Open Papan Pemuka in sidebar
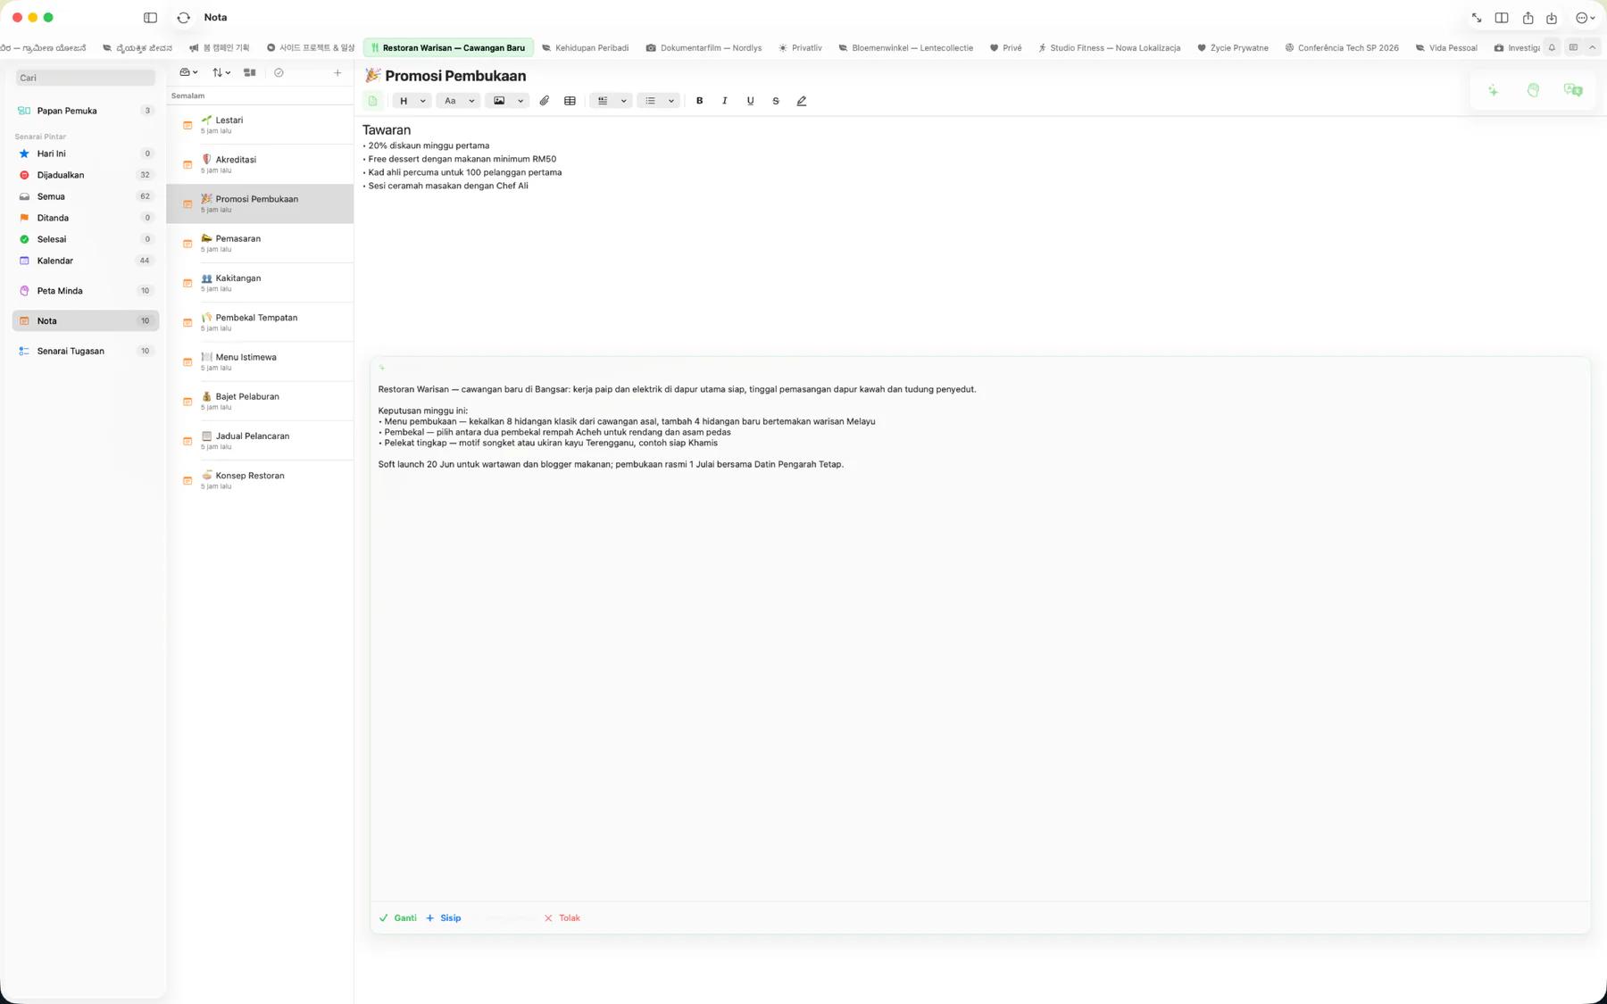1607x1004 pixels. 86,111
